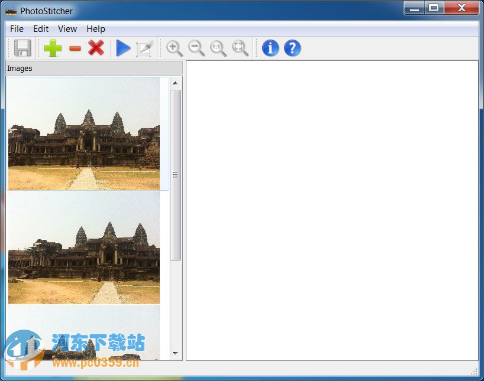
Task: Set zoom to 1:1 actual size
Action: point(218,48)
